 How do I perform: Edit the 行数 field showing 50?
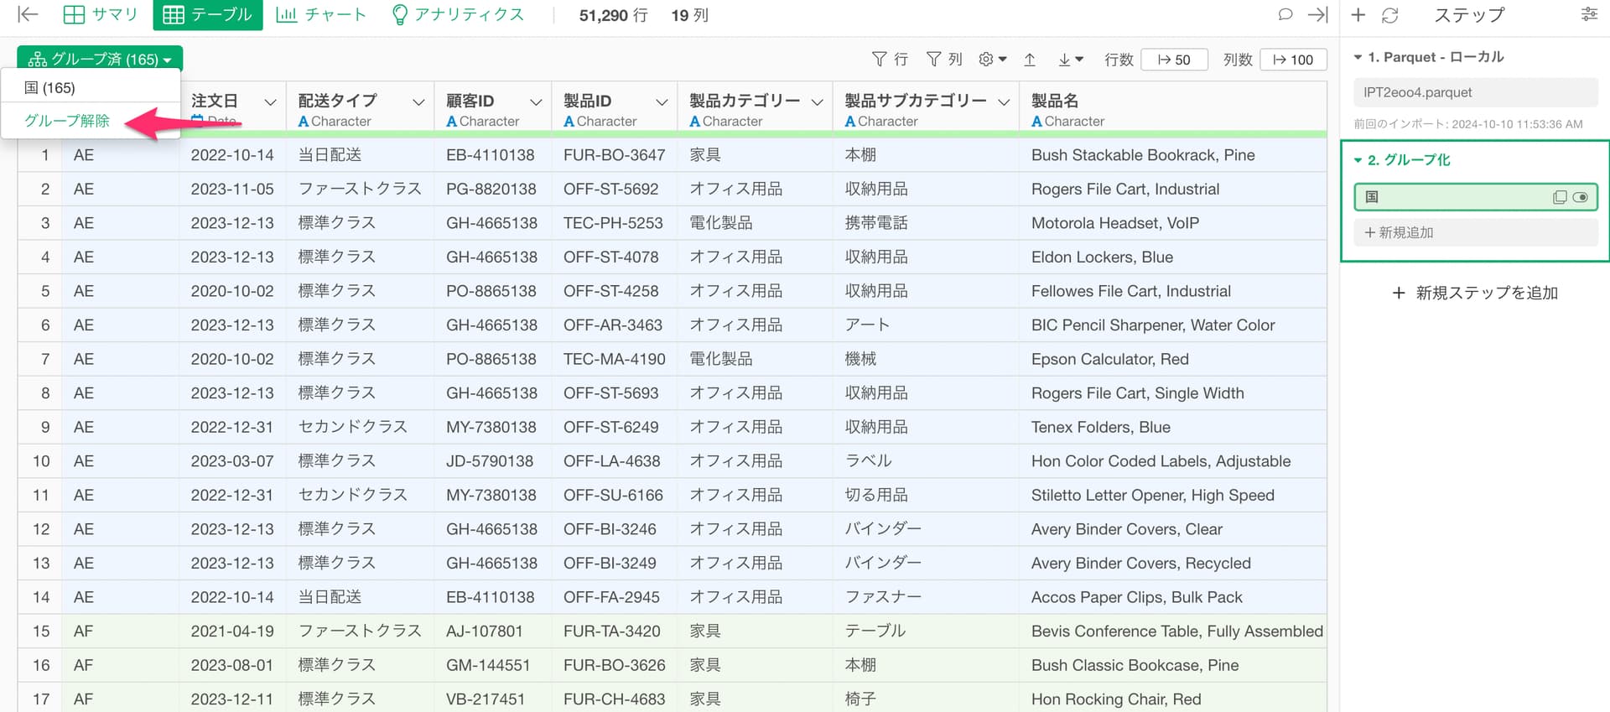click(x=1175, y=60)
